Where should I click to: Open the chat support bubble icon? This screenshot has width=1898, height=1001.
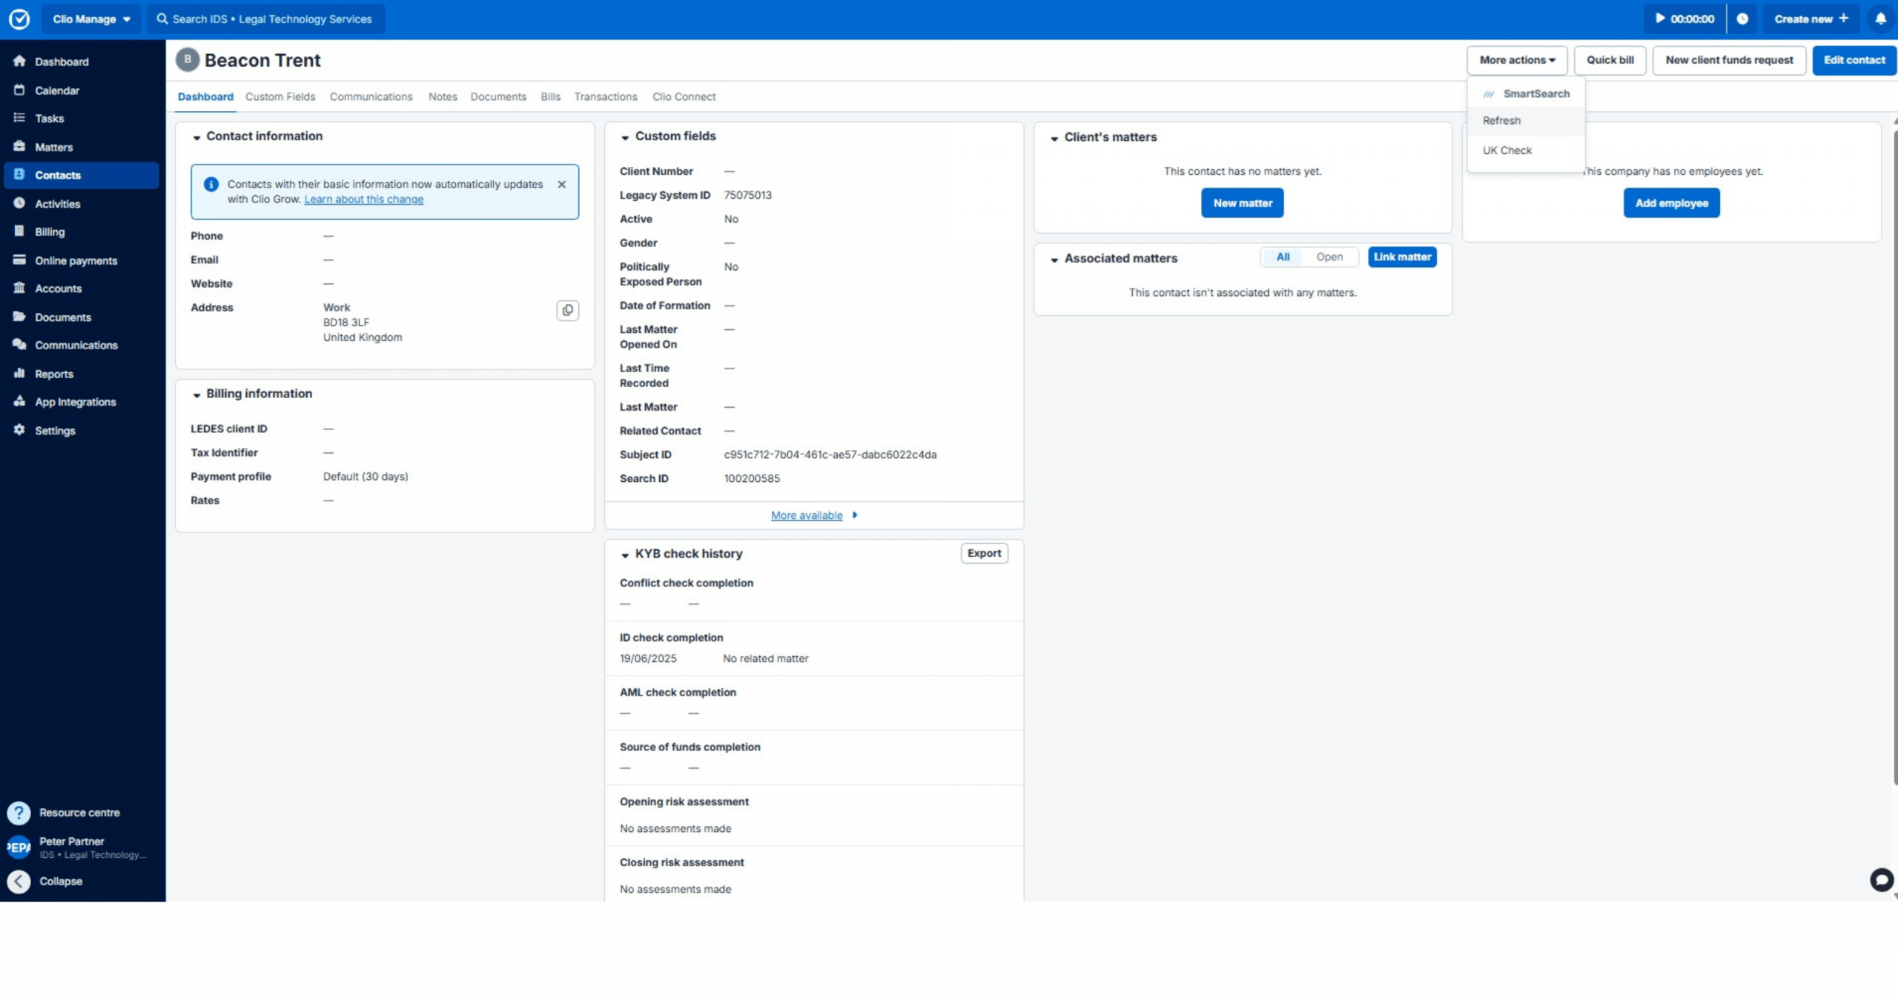(x=1881, y=879)
